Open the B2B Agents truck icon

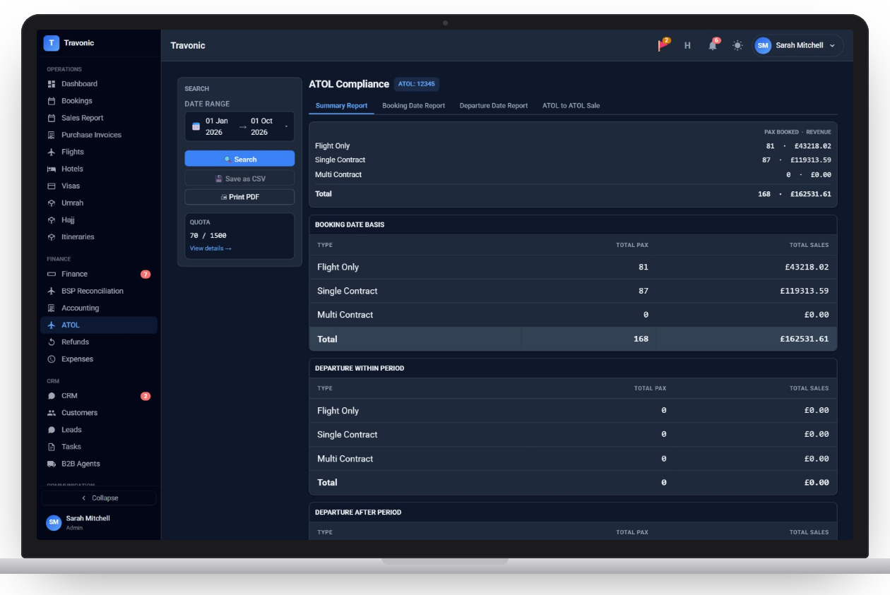tap(52, 464)
